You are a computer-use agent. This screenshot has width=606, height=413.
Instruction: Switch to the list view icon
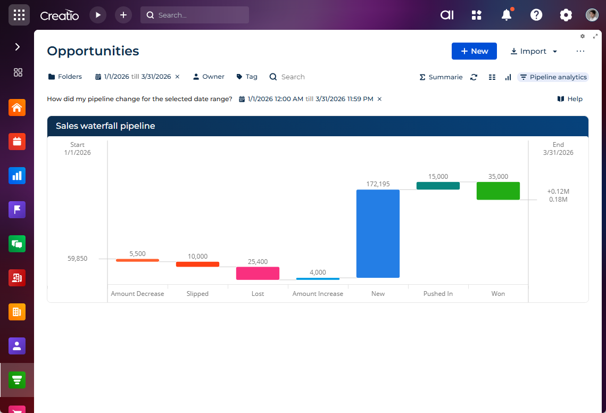[x=492, y=77]
